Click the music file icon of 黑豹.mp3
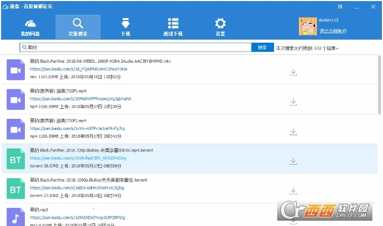The image size is (383, 226). pos(15,218)
